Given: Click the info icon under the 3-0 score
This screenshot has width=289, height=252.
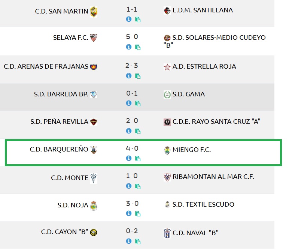Looking at the screenshot, I should pyautogui.click(x=129, y=213).
